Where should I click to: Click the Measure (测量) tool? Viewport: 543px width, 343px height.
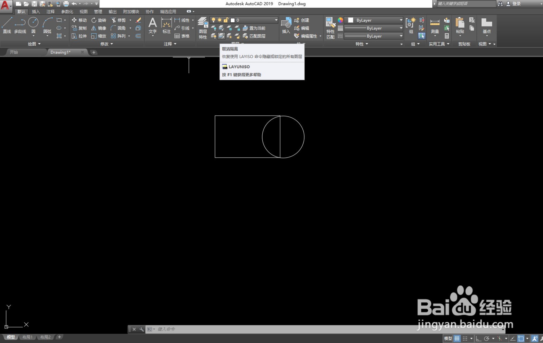[435, 26]
